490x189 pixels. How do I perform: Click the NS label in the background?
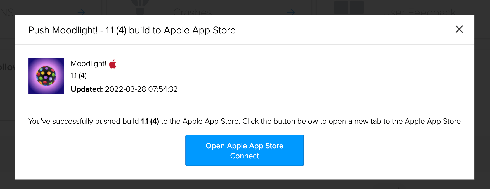click(x=6, y=12)
